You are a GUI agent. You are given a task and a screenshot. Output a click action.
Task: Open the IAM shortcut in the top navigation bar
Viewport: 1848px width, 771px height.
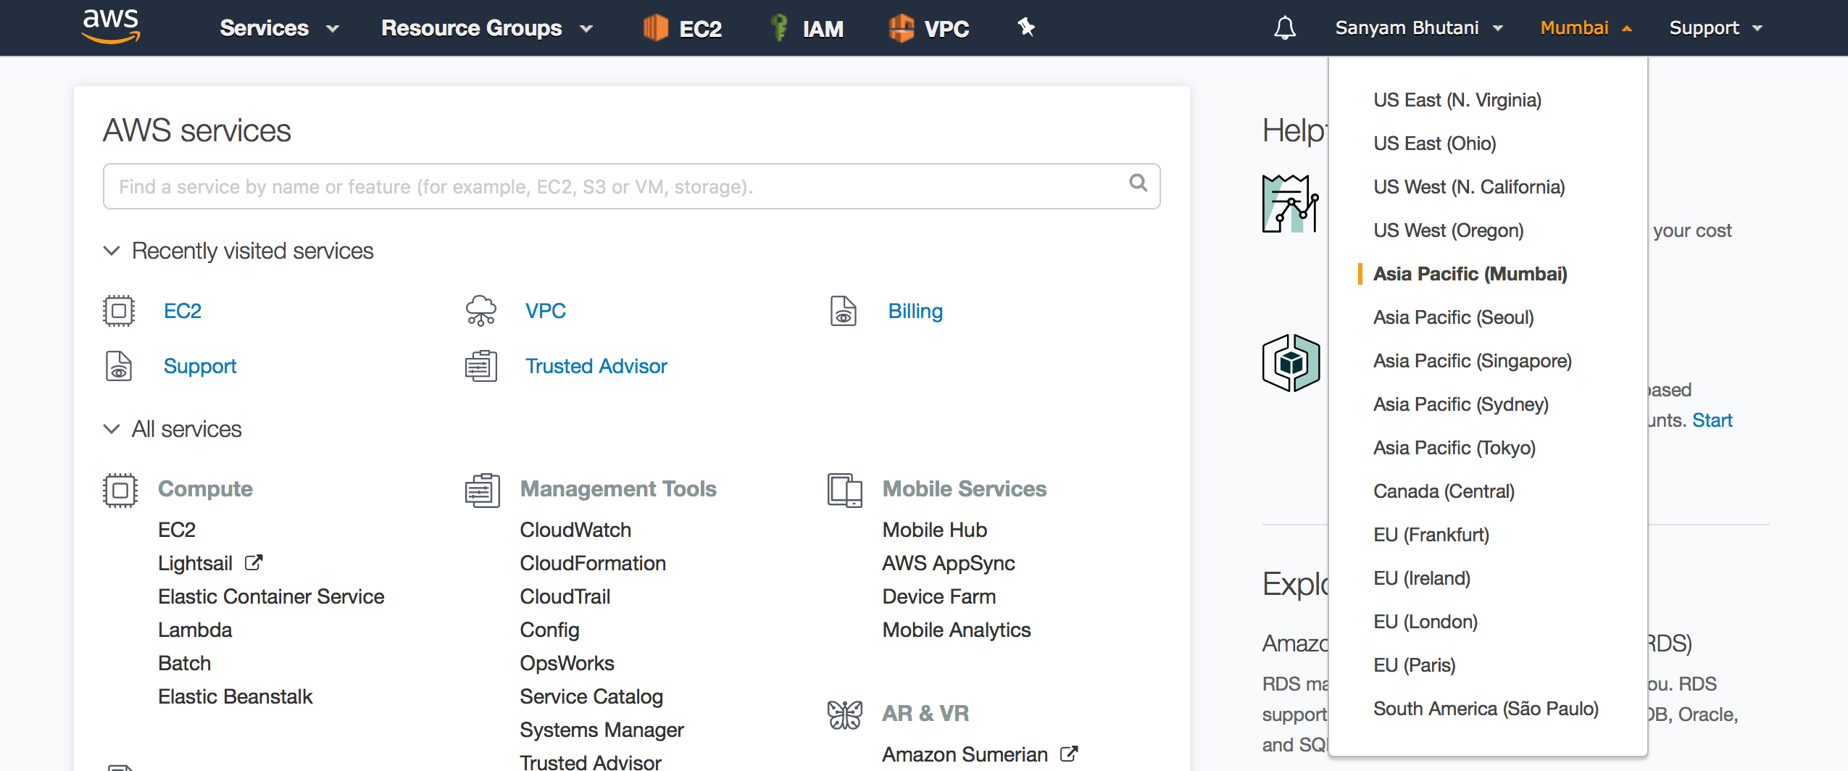[807, 28]
